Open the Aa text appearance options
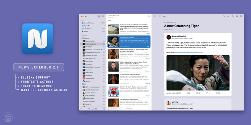The width and height of the screenshot is (251, 125). tap(164, 16)
